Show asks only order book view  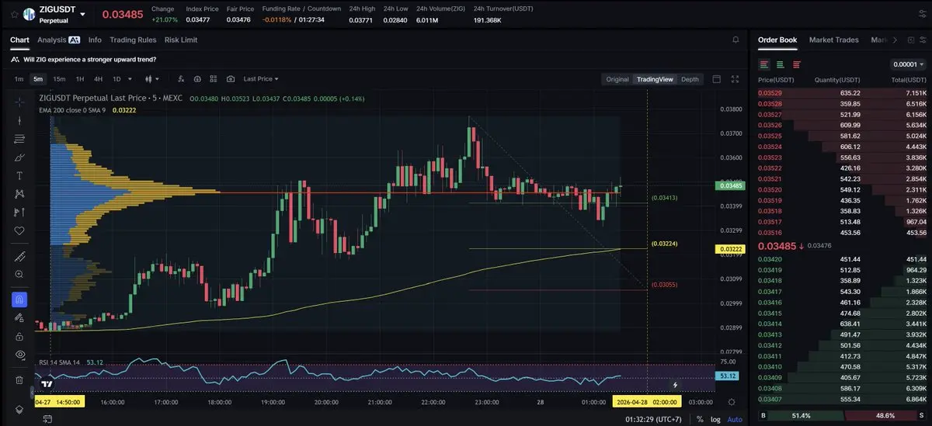click(x=796, y=64)
